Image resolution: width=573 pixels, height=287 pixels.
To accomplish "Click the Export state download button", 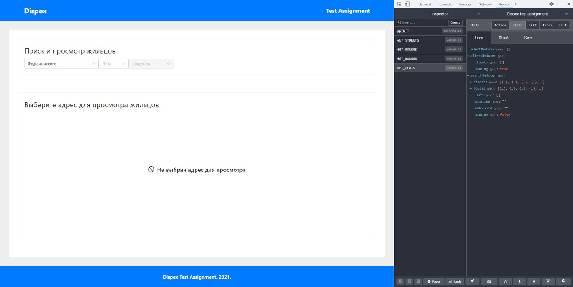I will pos(534,281).
